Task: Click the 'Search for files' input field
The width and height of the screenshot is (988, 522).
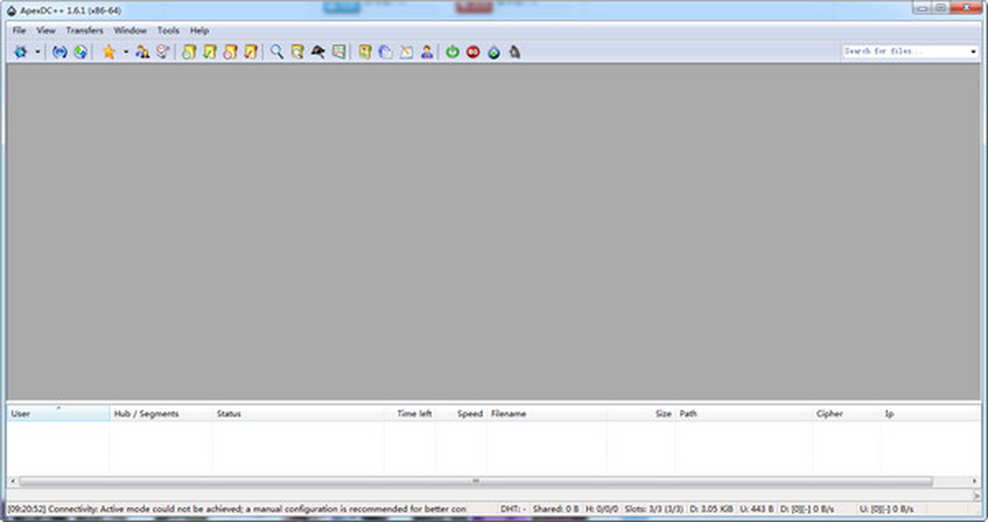Action: pos(904,51)
